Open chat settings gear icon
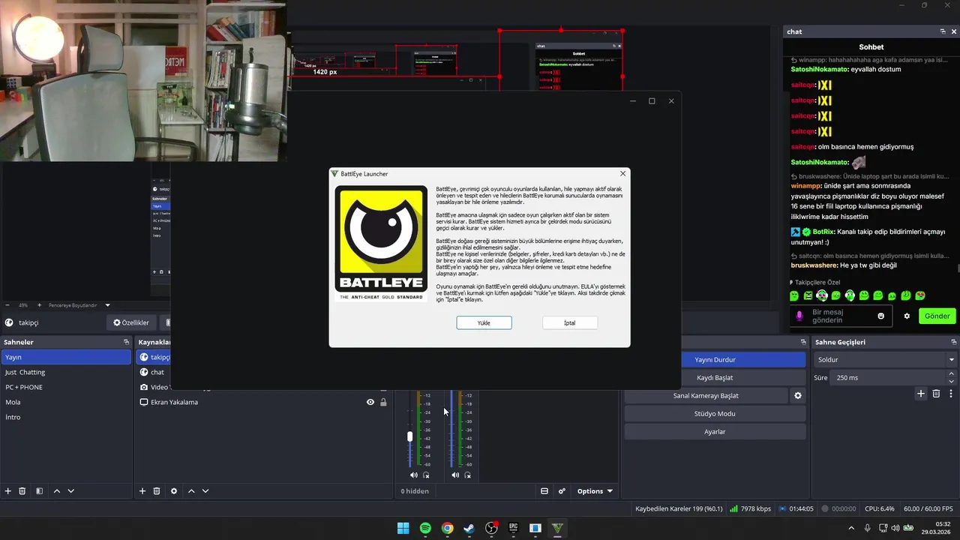 tap(907, 316)
